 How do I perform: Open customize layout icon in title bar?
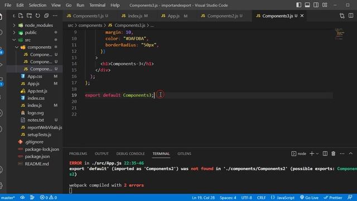pos(325,5)
